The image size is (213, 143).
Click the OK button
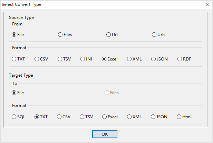pyautogui.click(x=105, y=134)
